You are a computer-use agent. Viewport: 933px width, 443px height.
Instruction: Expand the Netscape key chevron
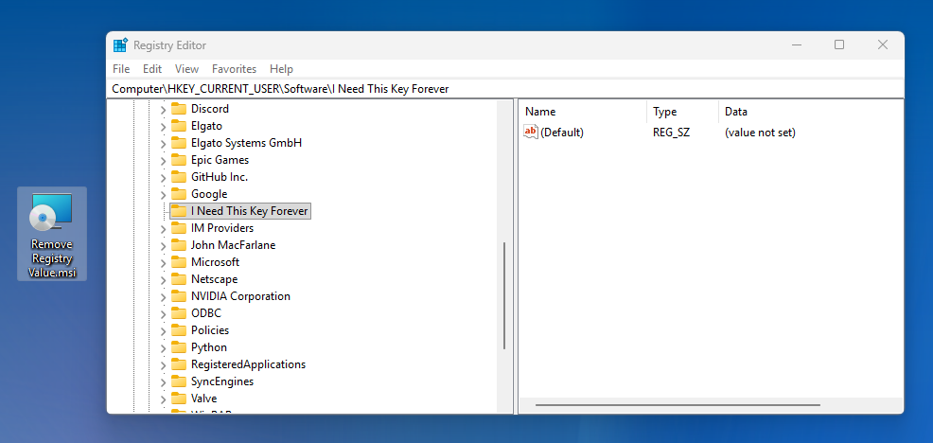click(x=163, y=280)
